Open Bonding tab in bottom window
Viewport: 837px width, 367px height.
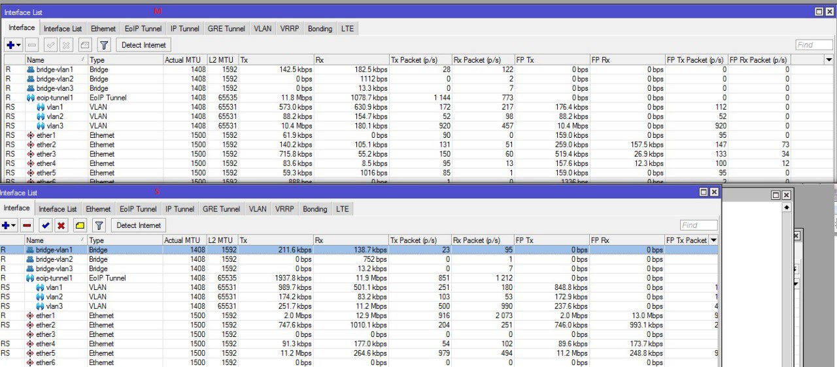pos(315,209)
